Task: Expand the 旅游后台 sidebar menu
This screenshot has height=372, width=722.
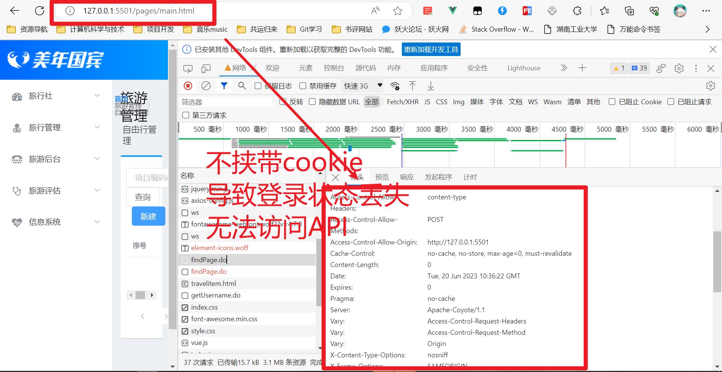Action: click(x=56, y=159)
